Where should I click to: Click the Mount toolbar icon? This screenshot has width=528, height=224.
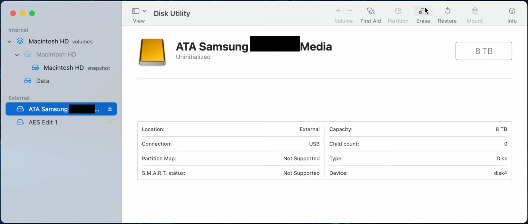pos(475,11)
